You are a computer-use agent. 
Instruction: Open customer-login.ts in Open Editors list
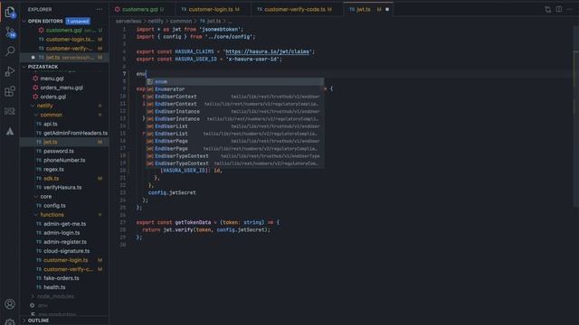click(x=64, y=40)
